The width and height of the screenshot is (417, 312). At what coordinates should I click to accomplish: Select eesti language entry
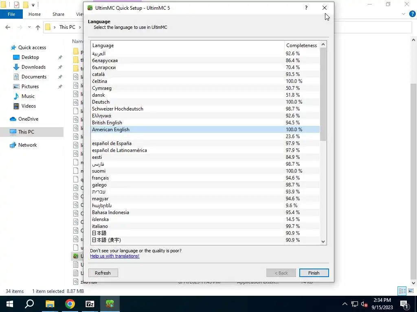pyautogui.click(x=205, y=157)
